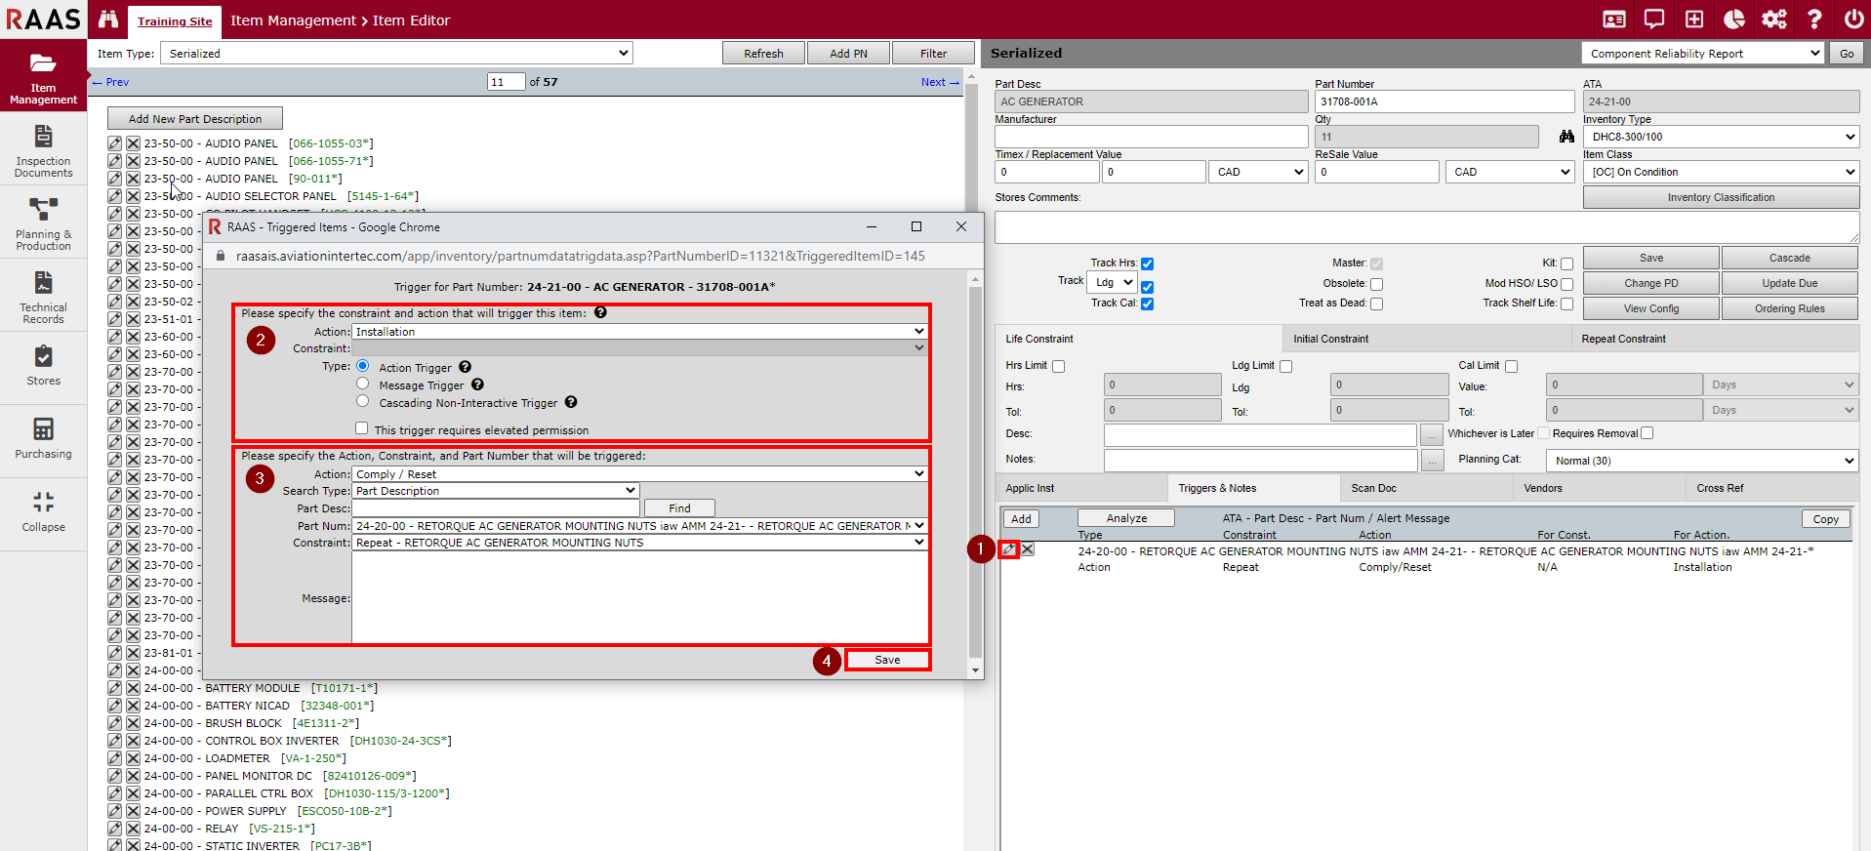
Task: Open the settings gears icon
Action: (1773, 20)
